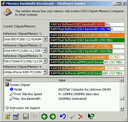This screenshot has width=128, height=122.
Task: Click the red X cancel icon
Action: click(81, 117)
